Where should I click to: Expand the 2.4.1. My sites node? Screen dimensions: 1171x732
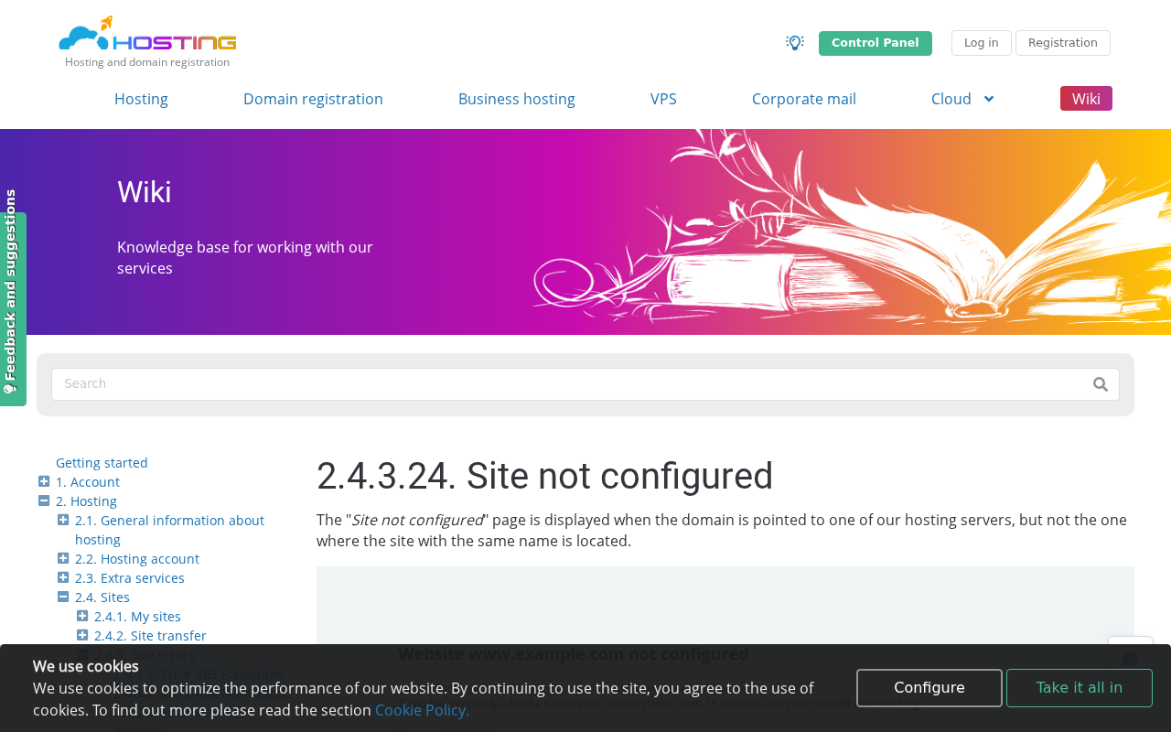click(x=82, y=616)
